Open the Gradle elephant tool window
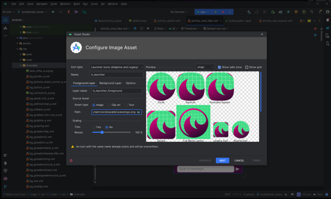The height and width of the screenshot is (199, 331). [x=328, y=28]
